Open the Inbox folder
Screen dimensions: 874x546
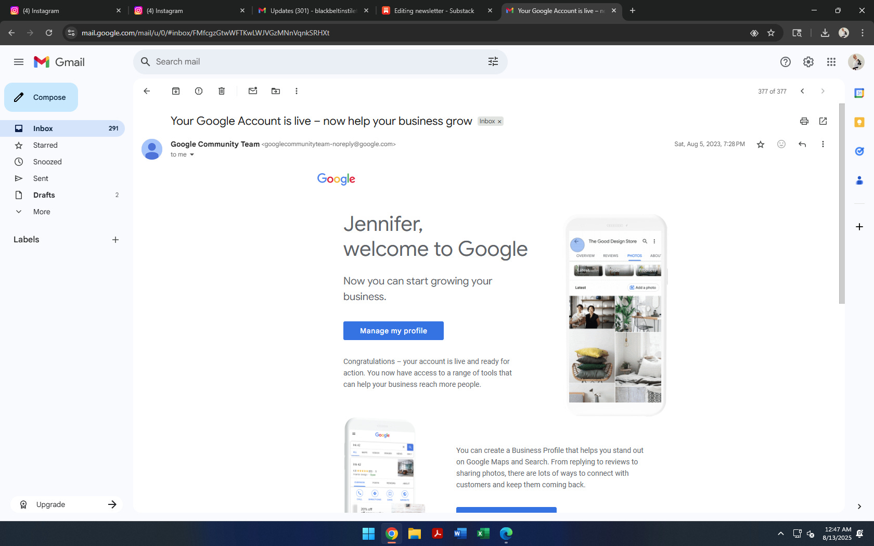(62, 128)
